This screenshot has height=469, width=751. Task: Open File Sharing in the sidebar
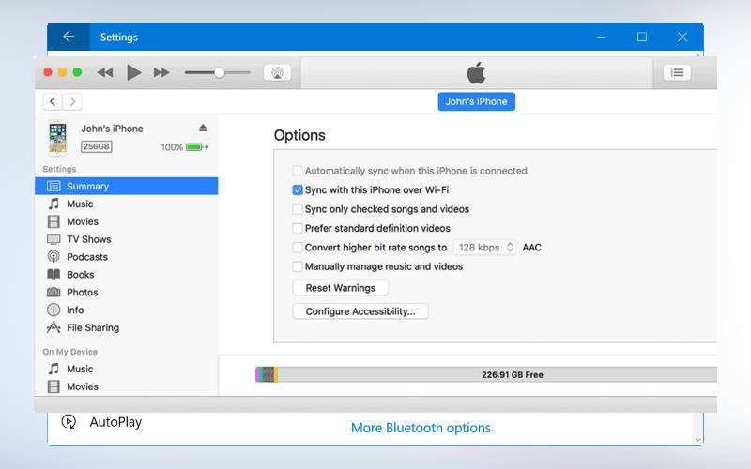pos(127,327)
